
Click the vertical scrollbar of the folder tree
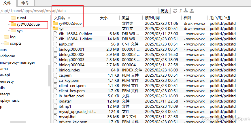[x=49, y=75]
